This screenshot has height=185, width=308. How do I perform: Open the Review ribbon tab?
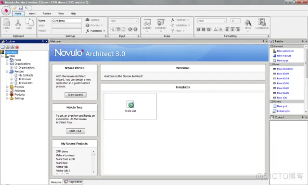(x=47, y=13)
